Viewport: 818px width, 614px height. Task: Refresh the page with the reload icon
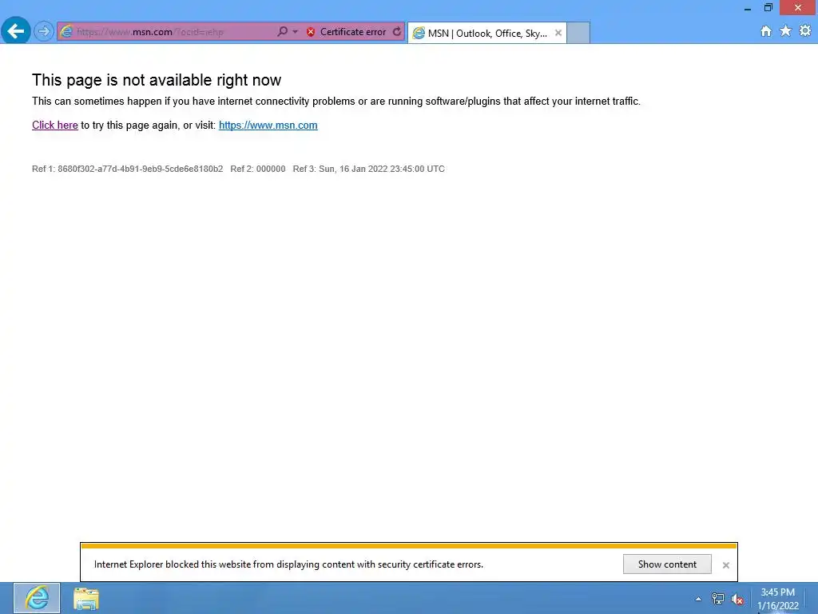(x=397, y=32)
